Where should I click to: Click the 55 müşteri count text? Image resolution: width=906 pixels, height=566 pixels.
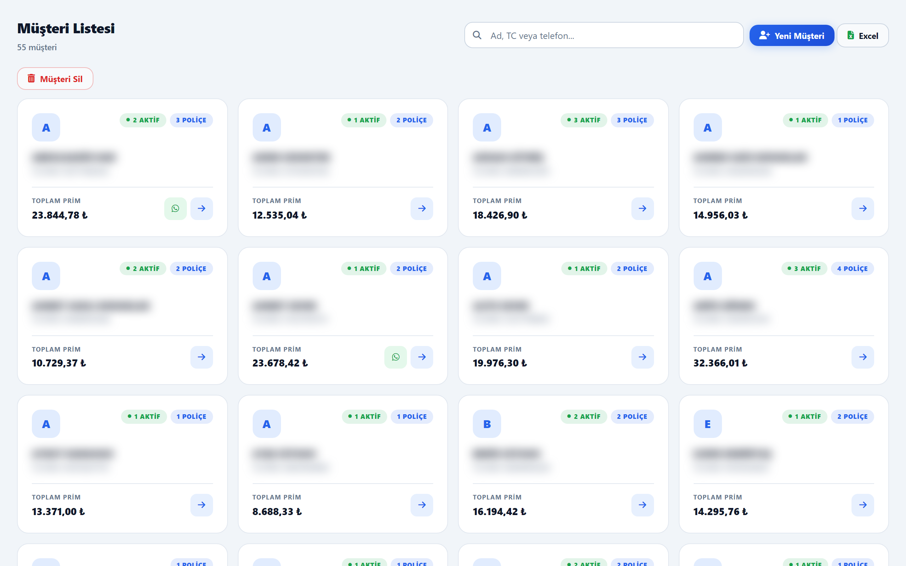[37, 47]
